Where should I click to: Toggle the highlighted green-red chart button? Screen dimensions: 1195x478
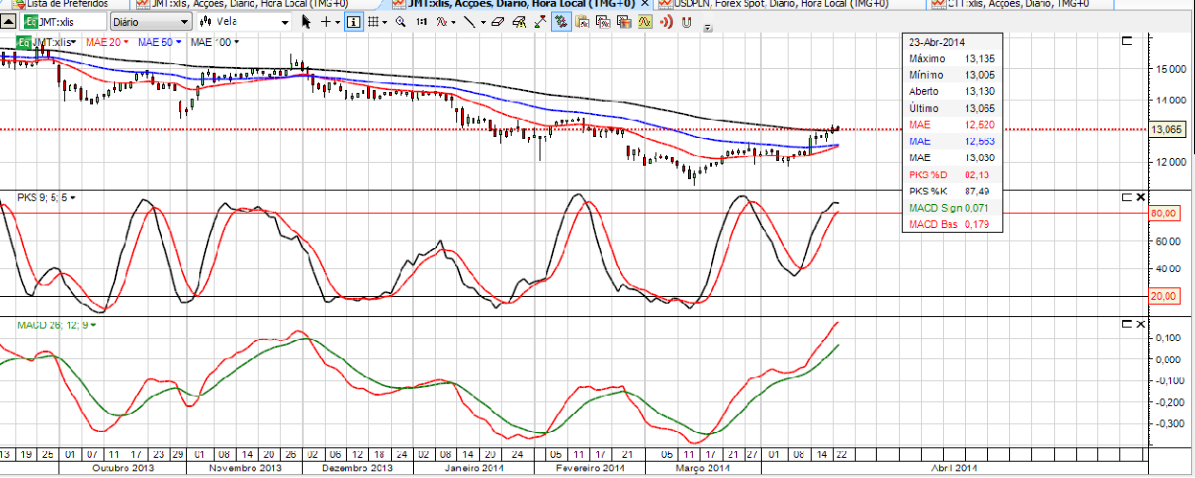click(x=561, y=21)
